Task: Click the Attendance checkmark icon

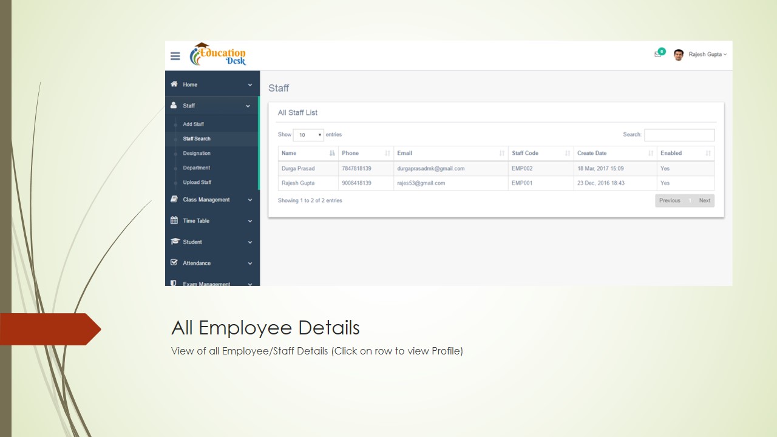Action: point(174,263)
